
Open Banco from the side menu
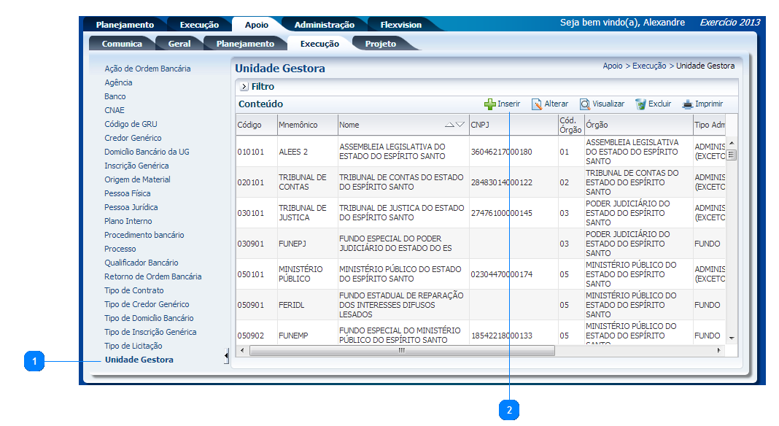pyautogui.click(x=115, y=96)
